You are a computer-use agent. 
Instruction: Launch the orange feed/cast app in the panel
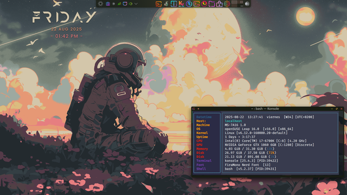pos(158,4)
